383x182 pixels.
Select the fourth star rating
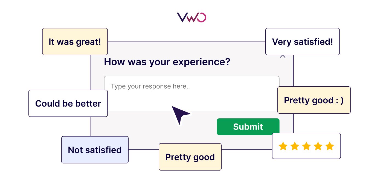click(x=318, y=146)
